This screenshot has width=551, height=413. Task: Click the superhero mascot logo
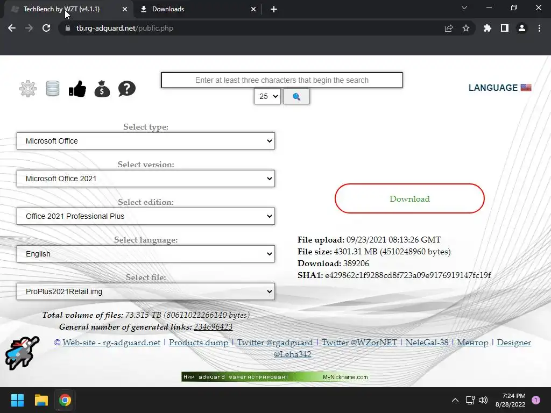[22, 353]
